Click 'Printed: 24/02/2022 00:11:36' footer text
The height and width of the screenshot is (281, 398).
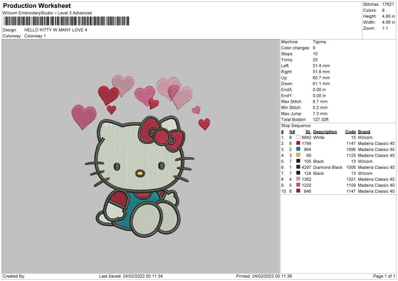click(264, 276)
